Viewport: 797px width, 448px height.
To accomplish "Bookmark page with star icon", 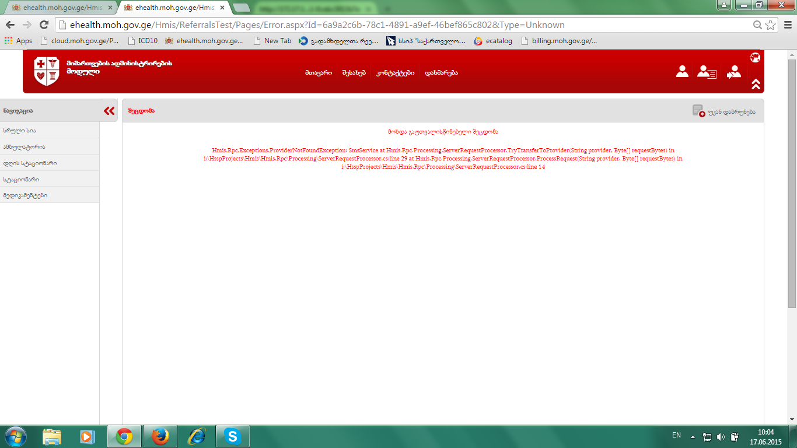I will (771, 24).
